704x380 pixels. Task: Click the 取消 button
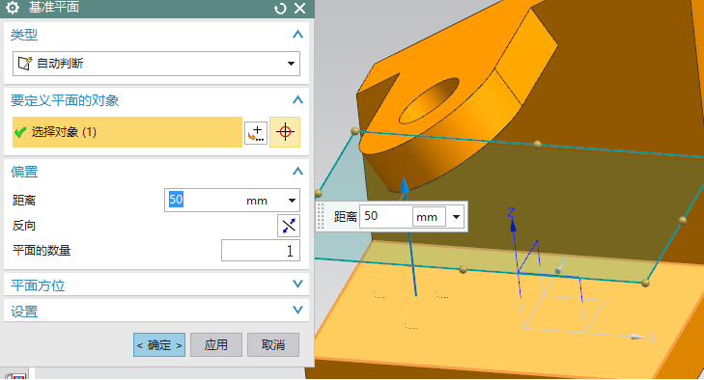pyautogui.click(x=273, y=345)
